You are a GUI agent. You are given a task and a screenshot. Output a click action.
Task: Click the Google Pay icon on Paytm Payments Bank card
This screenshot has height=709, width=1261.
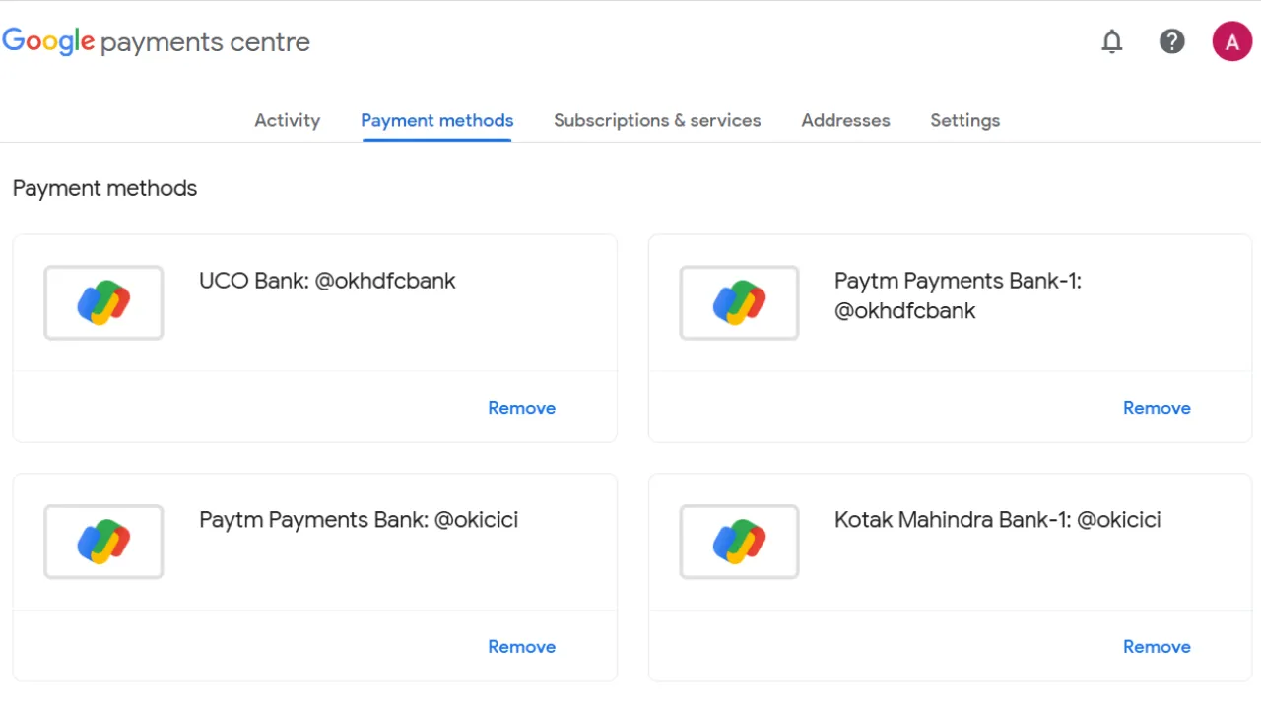[102, 542]
